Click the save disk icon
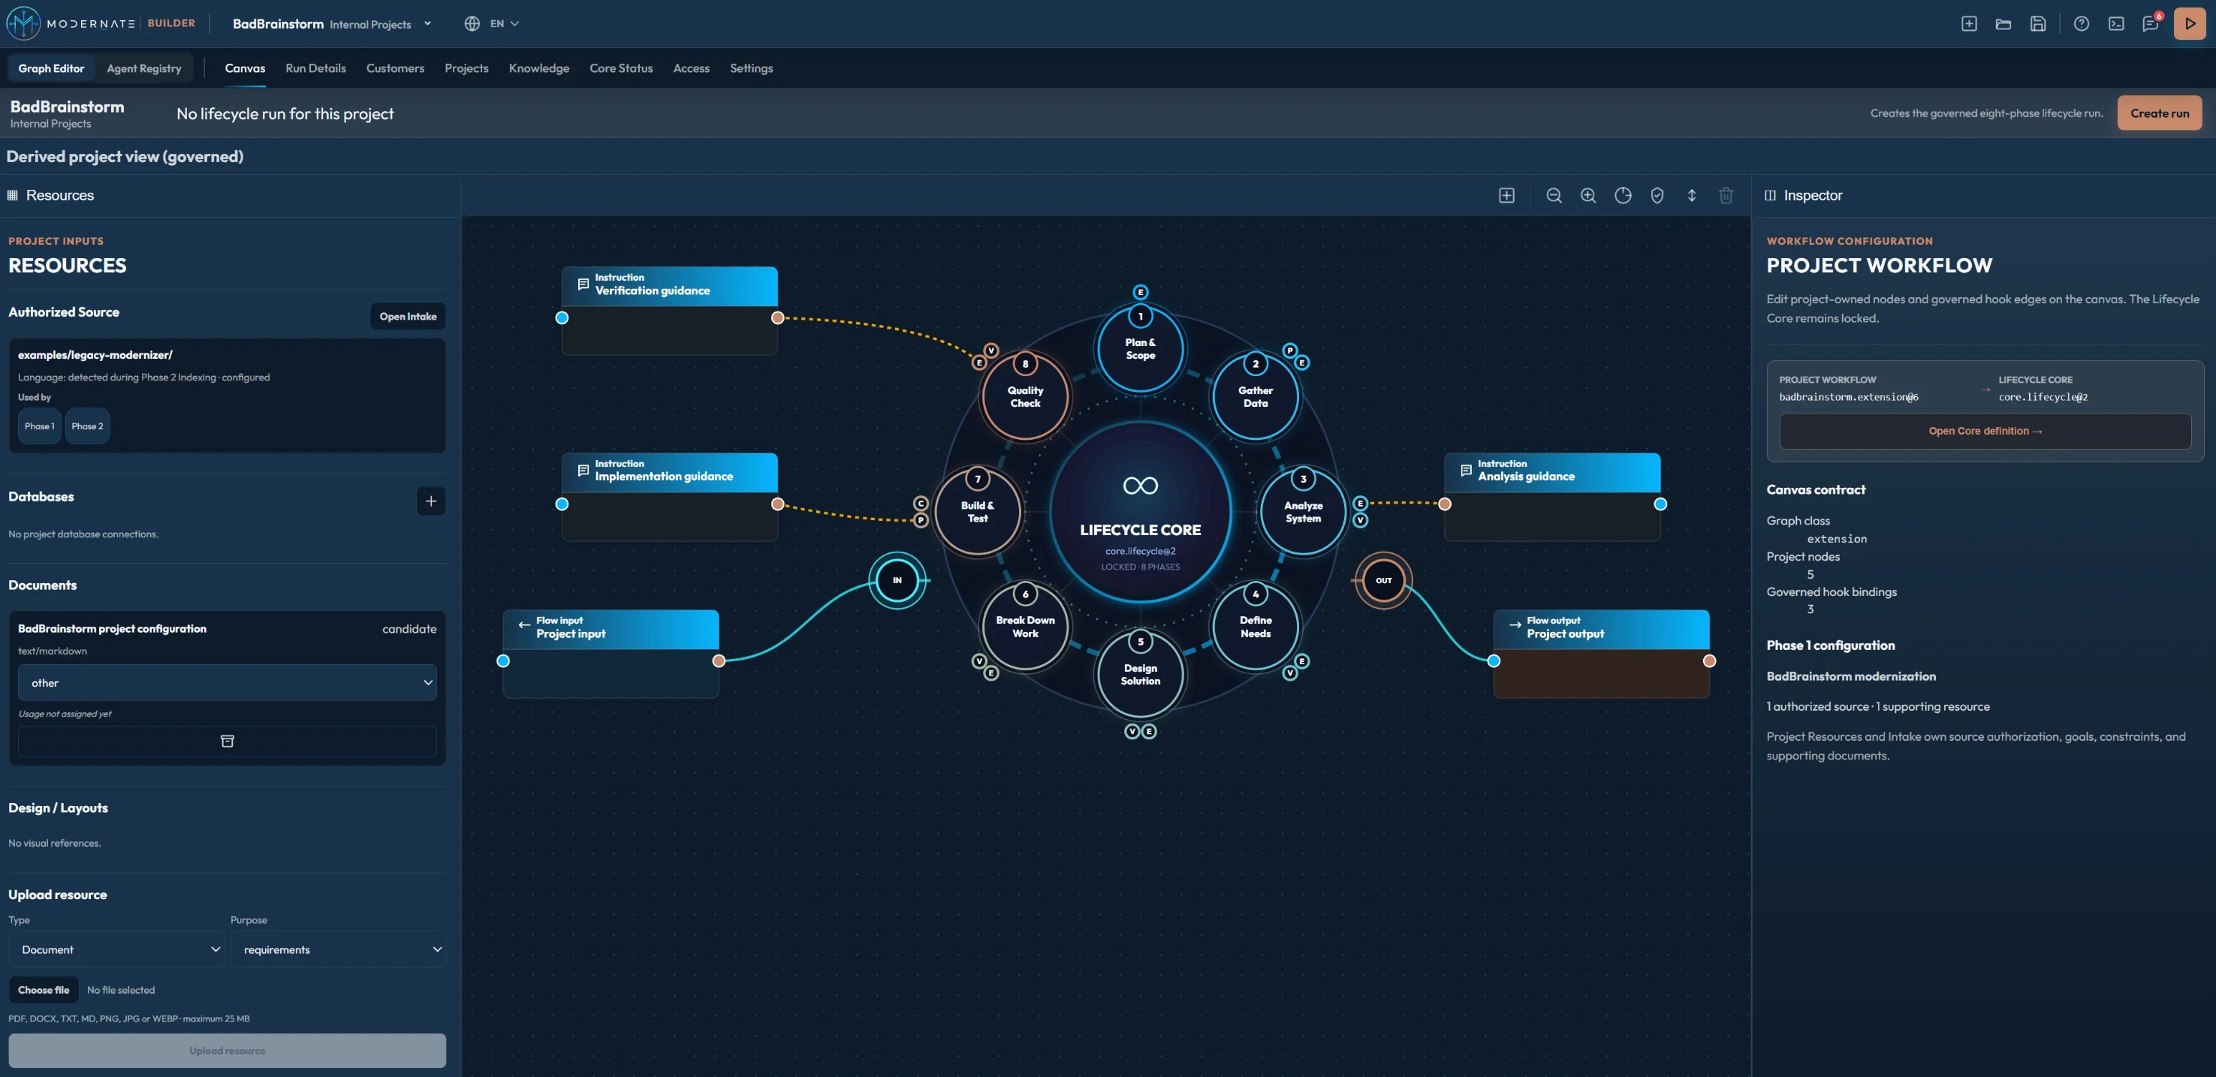This screenshot has height=1077, width=2216. click(2038, 23)
